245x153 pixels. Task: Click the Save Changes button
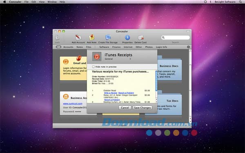143,108
